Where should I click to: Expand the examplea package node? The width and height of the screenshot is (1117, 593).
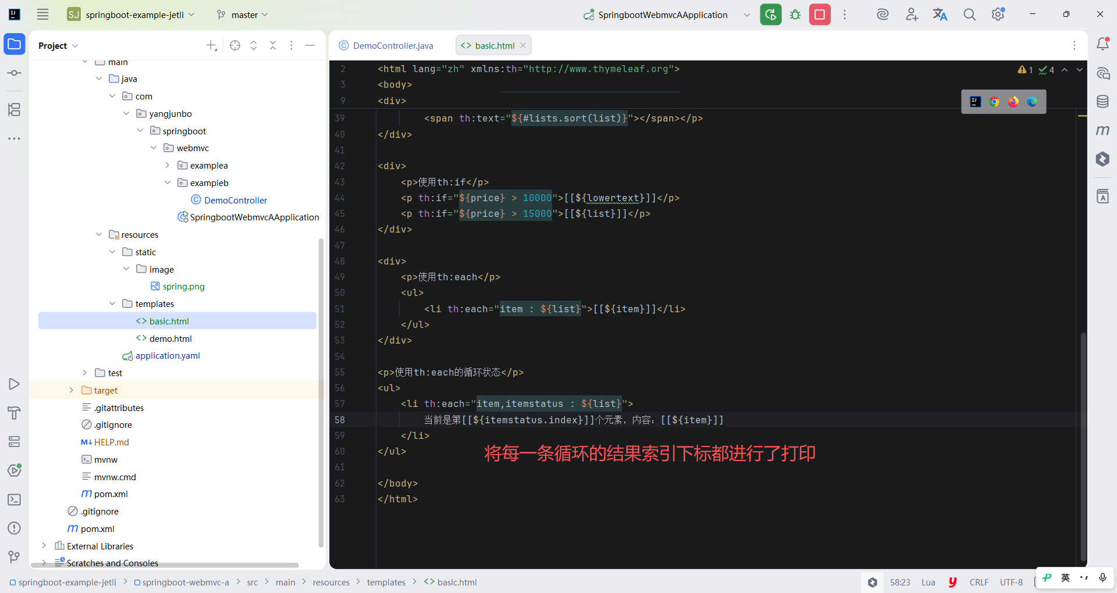[x=167, y=166]
